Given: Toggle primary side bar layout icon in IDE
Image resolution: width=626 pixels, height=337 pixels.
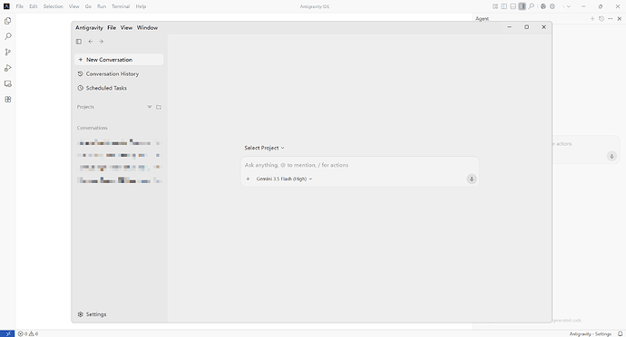Looking at the screenshot, I should [504, 6].
